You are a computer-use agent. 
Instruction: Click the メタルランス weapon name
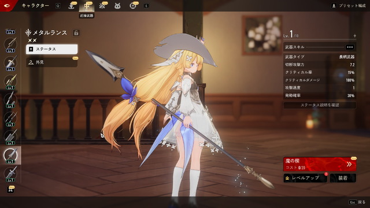pos(50,32)
